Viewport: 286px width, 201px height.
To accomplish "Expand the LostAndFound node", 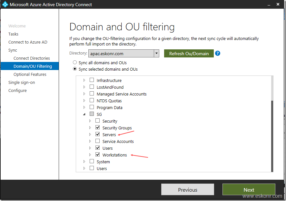I will coord(84,87).
